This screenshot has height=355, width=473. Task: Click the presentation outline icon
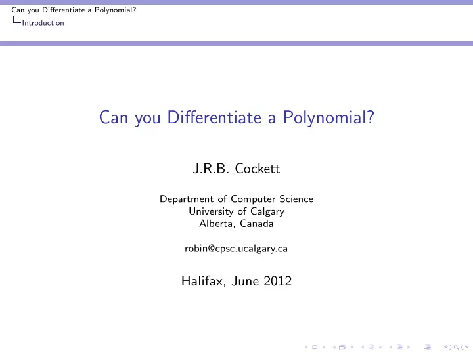(x=428, y=347)
